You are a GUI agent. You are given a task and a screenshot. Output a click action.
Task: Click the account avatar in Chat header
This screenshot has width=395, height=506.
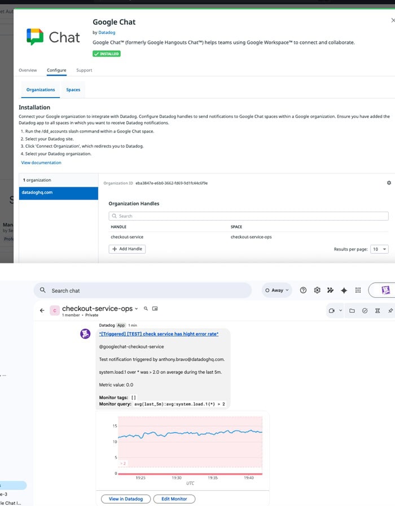click(x=385, y=290)
